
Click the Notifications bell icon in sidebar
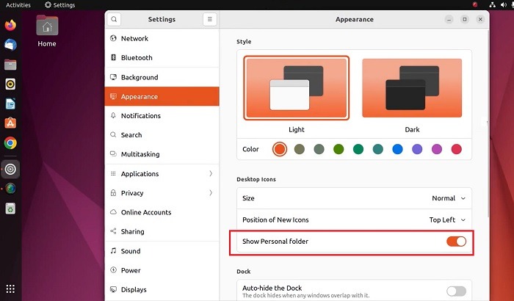click(x=113, y=115)
